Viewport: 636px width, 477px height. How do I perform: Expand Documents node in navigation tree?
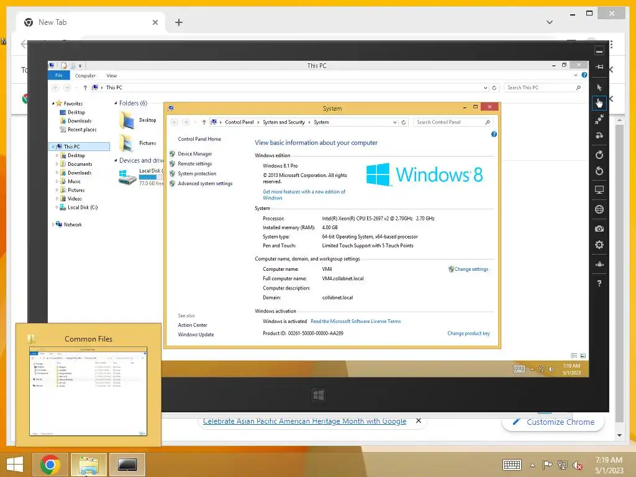tap(57, 164)
